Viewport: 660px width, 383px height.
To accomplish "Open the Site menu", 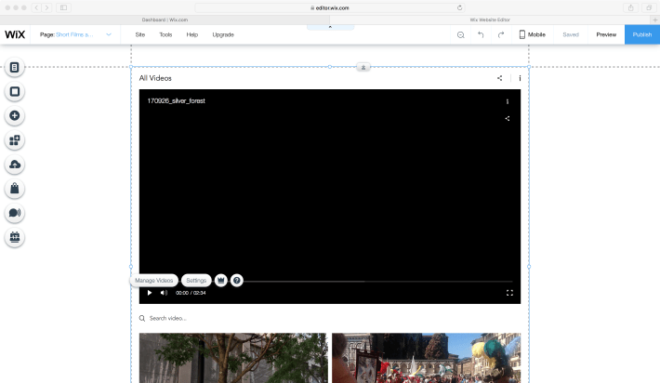I will tap(140, 34).
